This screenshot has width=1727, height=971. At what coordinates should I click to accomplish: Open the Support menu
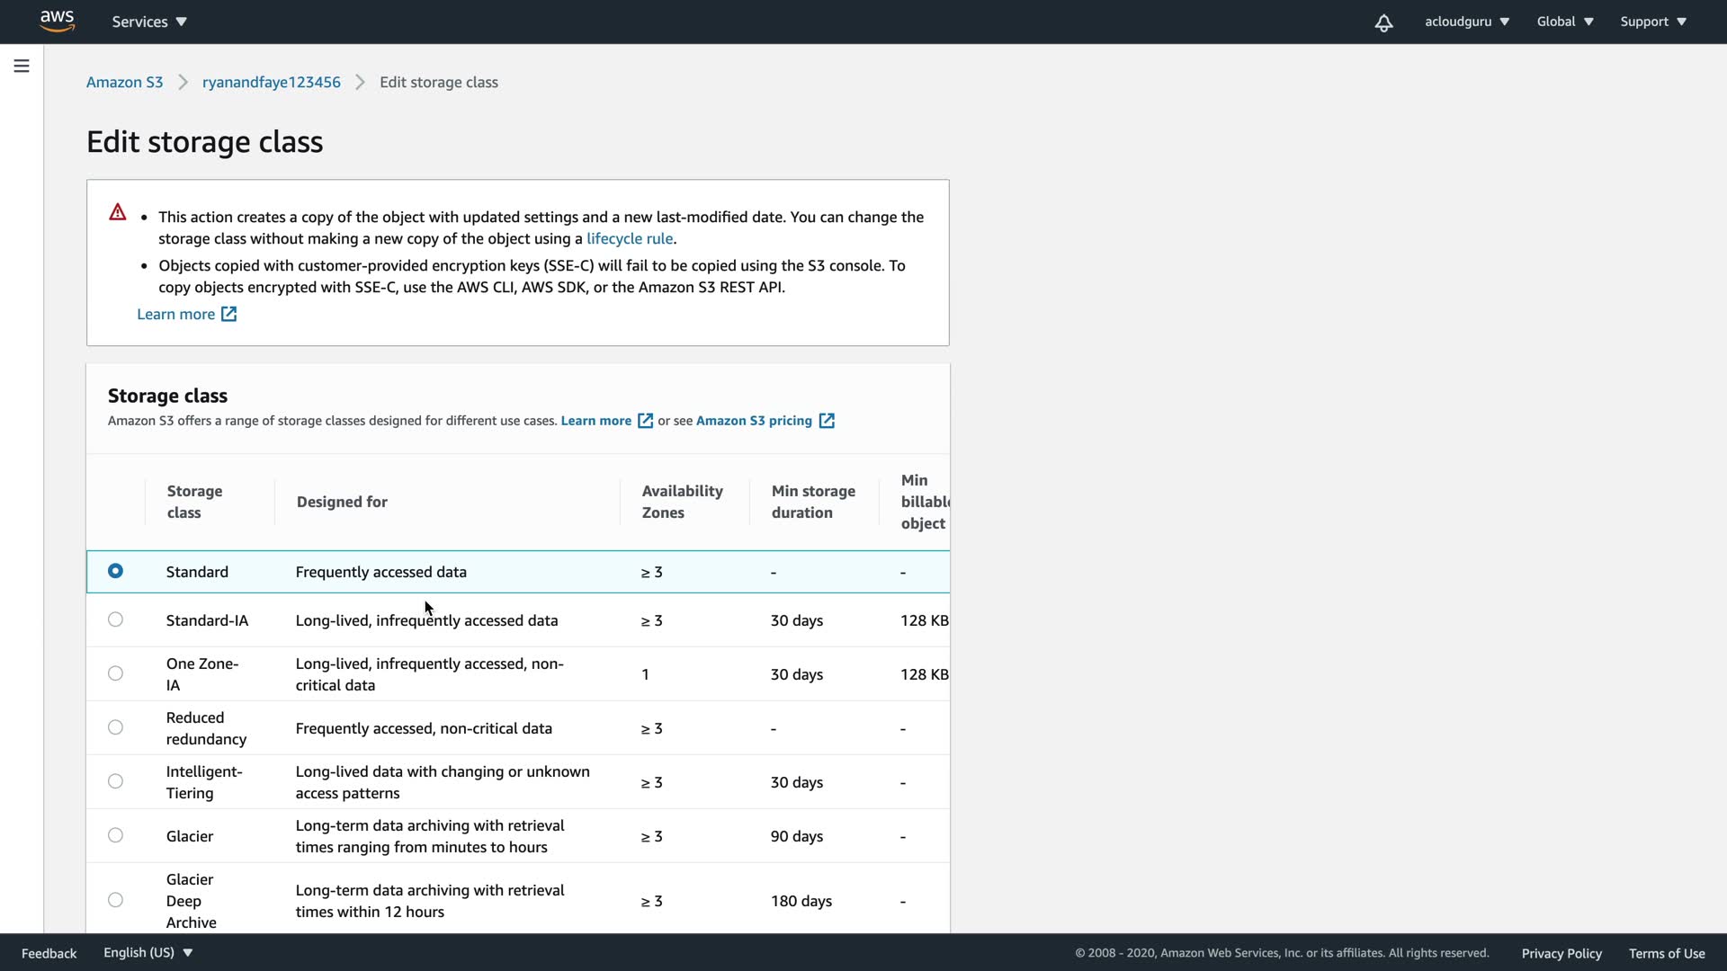click(1652, 22)
